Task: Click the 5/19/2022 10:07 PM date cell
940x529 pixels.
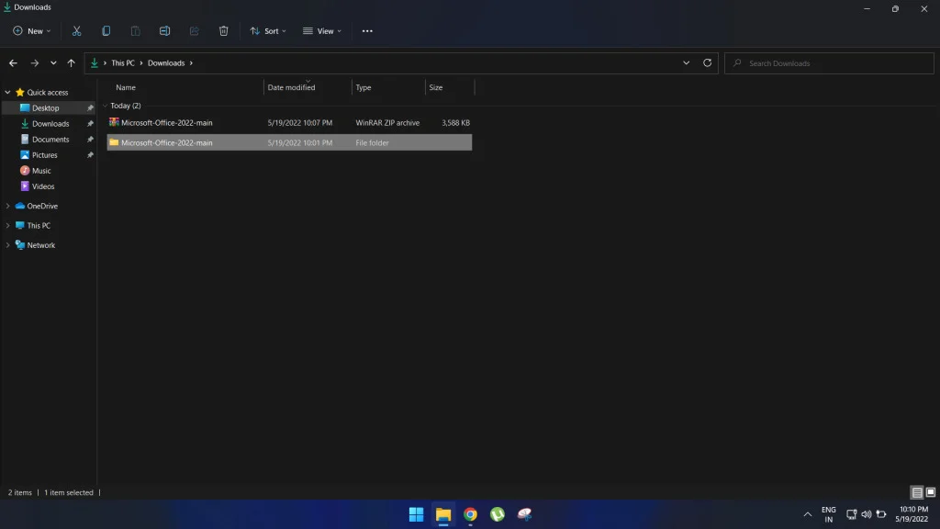Action: tap(300, 123)
